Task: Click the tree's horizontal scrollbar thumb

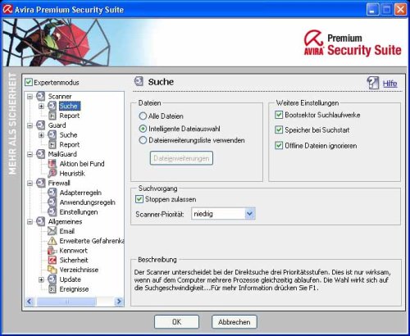Action: tap(66, 302)
